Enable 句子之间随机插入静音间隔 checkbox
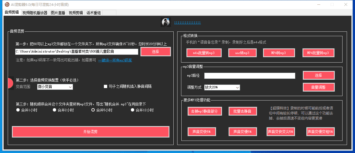Image resolution: width=355 pixels, height=153 pixels. coord(105,87)
